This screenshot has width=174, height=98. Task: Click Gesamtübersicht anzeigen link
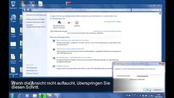pos(113,22)
